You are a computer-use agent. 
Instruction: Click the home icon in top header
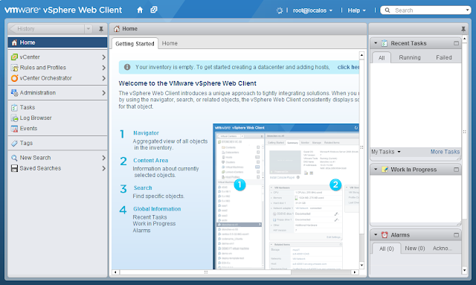click(x=140, y=10)
